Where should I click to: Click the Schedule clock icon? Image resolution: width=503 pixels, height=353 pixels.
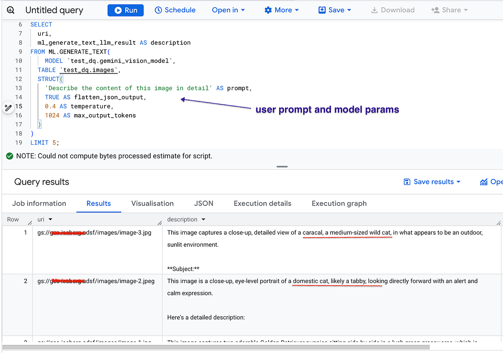tap(158, 10)
